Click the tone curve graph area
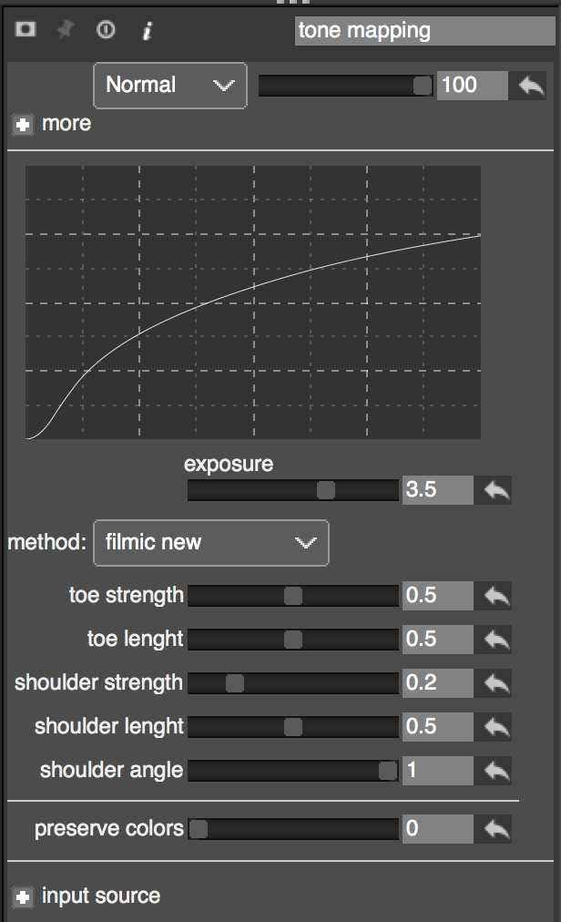 pyautogui.click(x=252, y=302)
